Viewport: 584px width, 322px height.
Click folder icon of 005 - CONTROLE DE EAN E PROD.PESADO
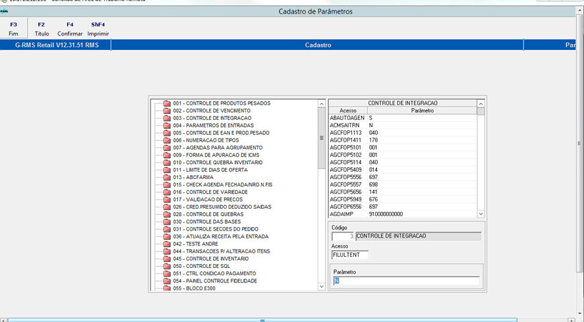point(167,133)
